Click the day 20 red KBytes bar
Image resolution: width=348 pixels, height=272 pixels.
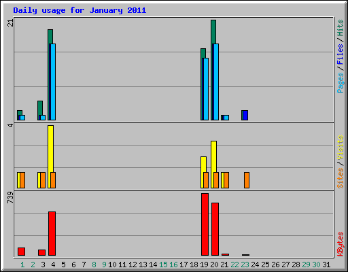coord(215,229)
